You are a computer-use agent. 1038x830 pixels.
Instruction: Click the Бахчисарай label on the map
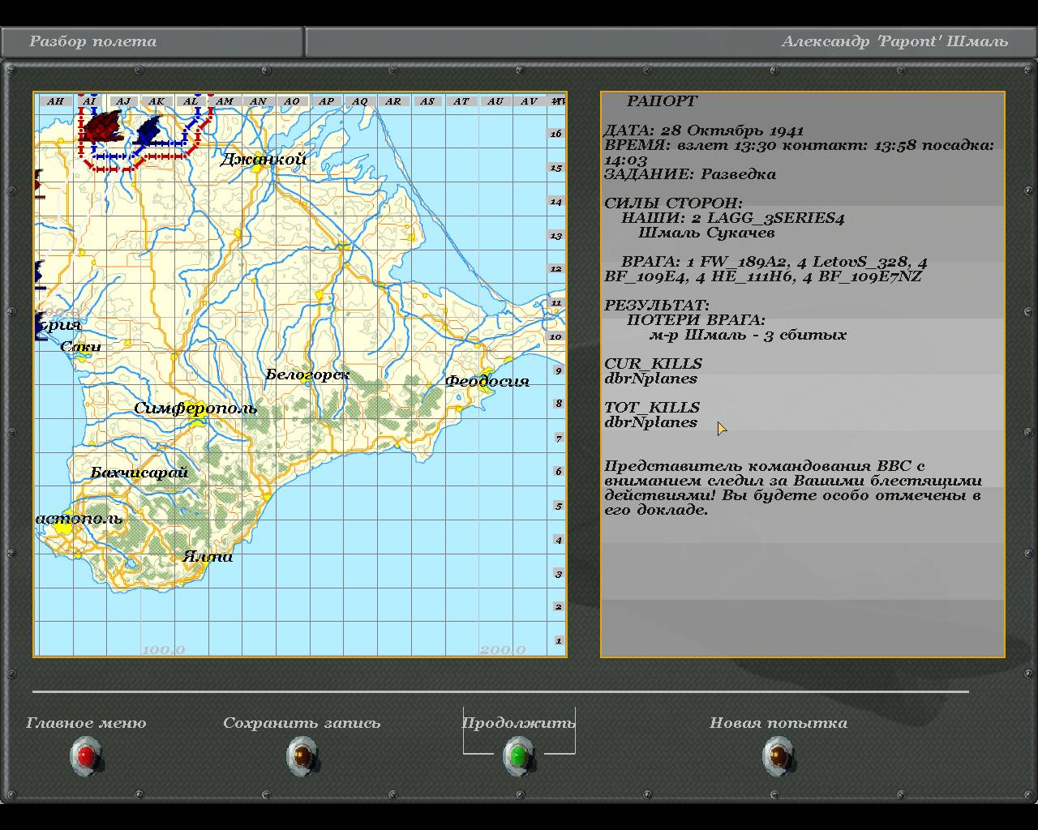pos(139,473)
